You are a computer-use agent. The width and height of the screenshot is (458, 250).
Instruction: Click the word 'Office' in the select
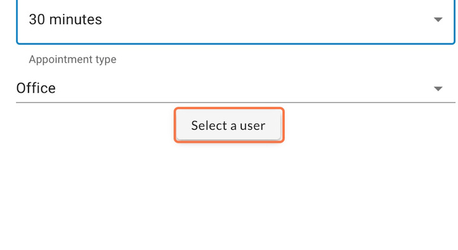[x=36, y=88]
